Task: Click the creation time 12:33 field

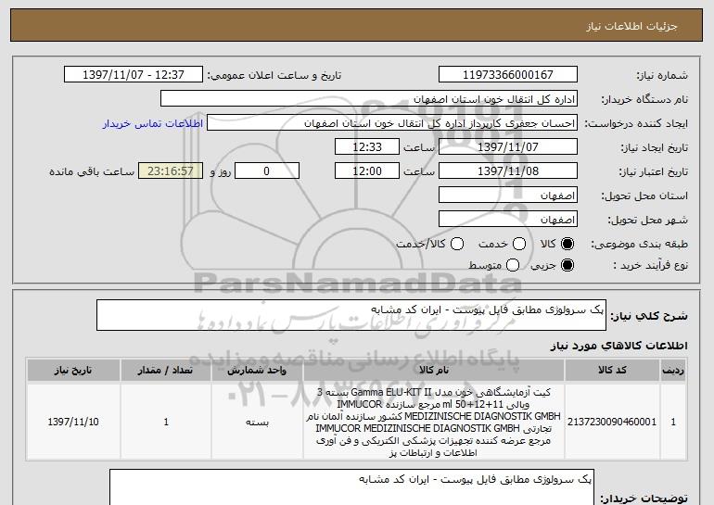Action: [x=367, y=147]
